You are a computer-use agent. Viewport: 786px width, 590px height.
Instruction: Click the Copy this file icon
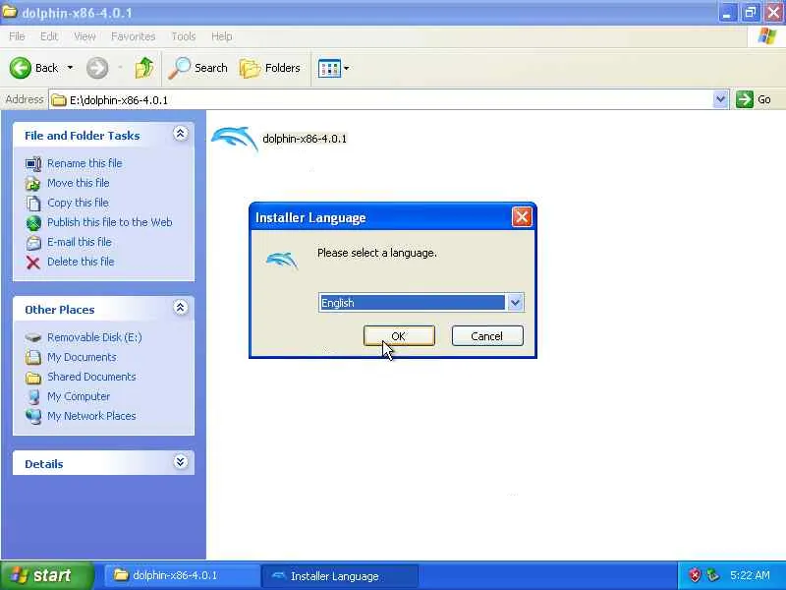(x=33, y=204)
